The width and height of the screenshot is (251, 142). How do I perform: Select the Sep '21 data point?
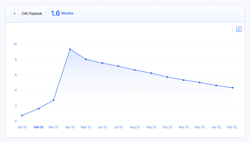tap(151, 73)
